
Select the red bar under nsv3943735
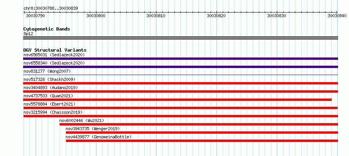pyautogui.click(x=202, y=133)
